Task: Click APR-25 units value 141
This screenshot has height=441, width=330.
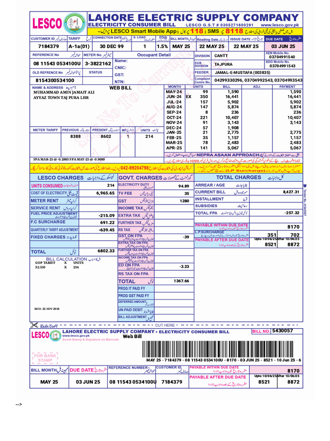Action: click(204, 148)
